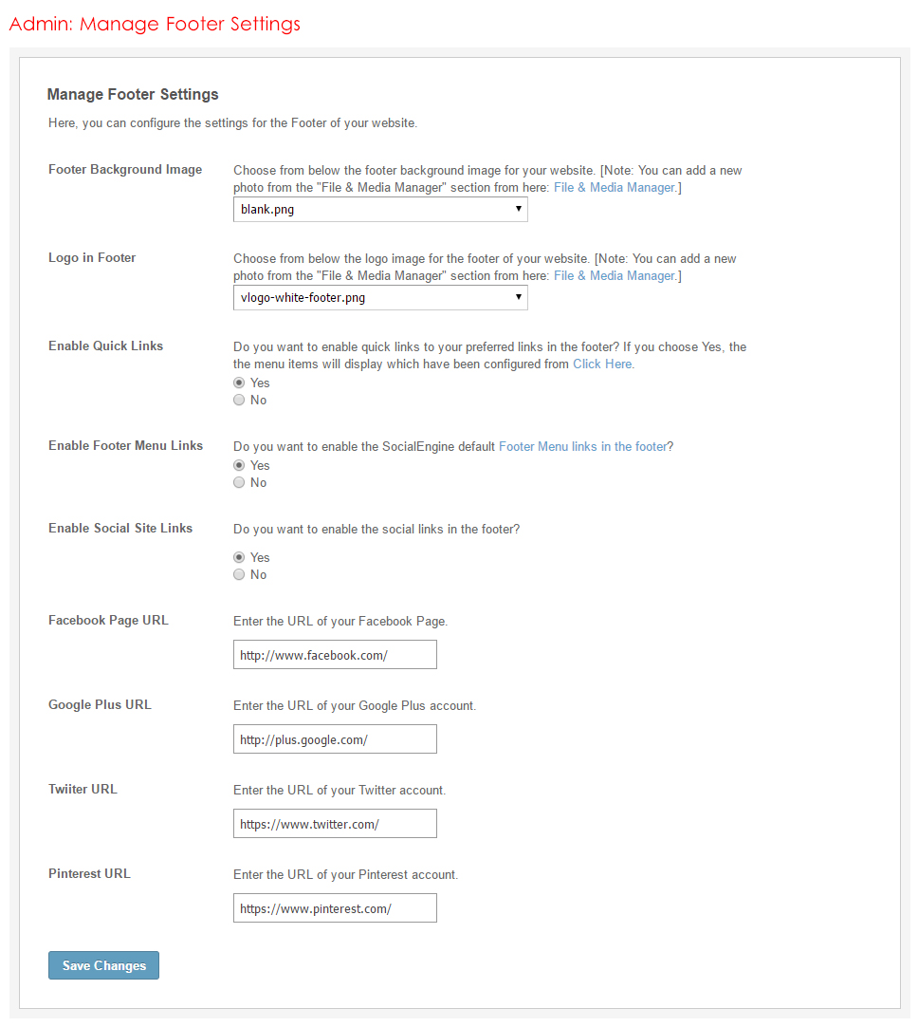Screen dimensions: 918x1027
Task: Click the dropdown arrow beside blank.png
Action: click(x=519, y=210)
